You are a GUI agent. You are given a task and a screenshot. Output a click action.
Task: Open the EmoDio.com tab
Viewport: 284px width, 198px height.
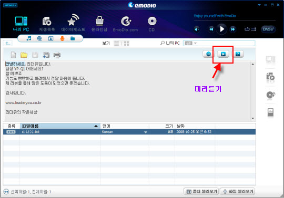pyautogui.click(x=125, y=24)
